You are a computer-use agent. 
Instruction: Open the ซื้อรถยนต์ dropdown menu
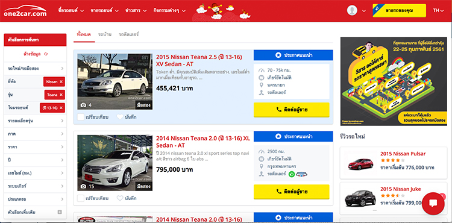coord(71,11)
